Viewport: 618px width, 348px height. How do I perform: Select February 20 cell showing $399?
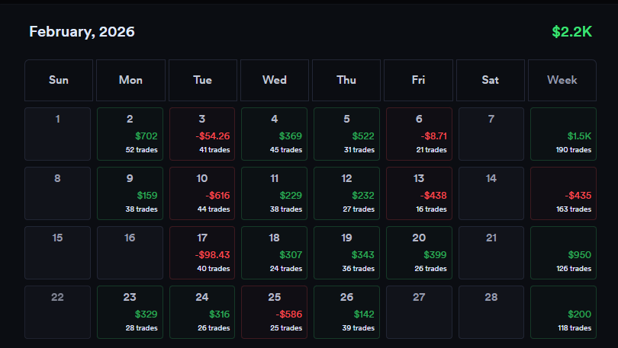pos(419,253)
